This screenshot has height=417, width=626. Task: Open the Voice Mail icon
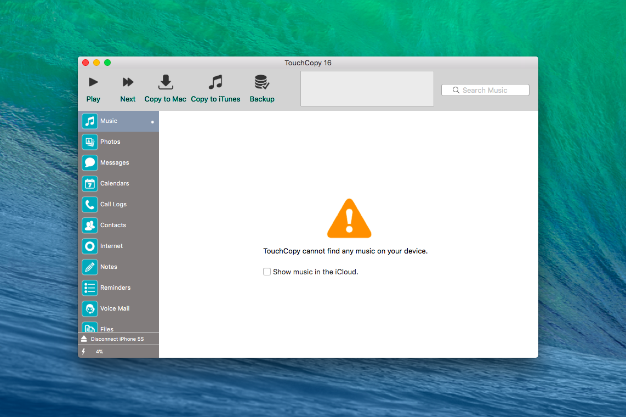(90, 309)
